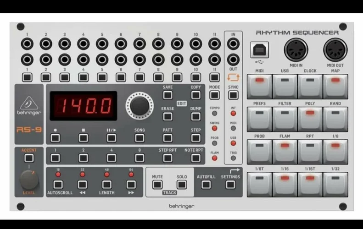The height and width of the screenshot is (229, 363).
Task: Click the top jack of channel 3
Action: coord(65,44)
